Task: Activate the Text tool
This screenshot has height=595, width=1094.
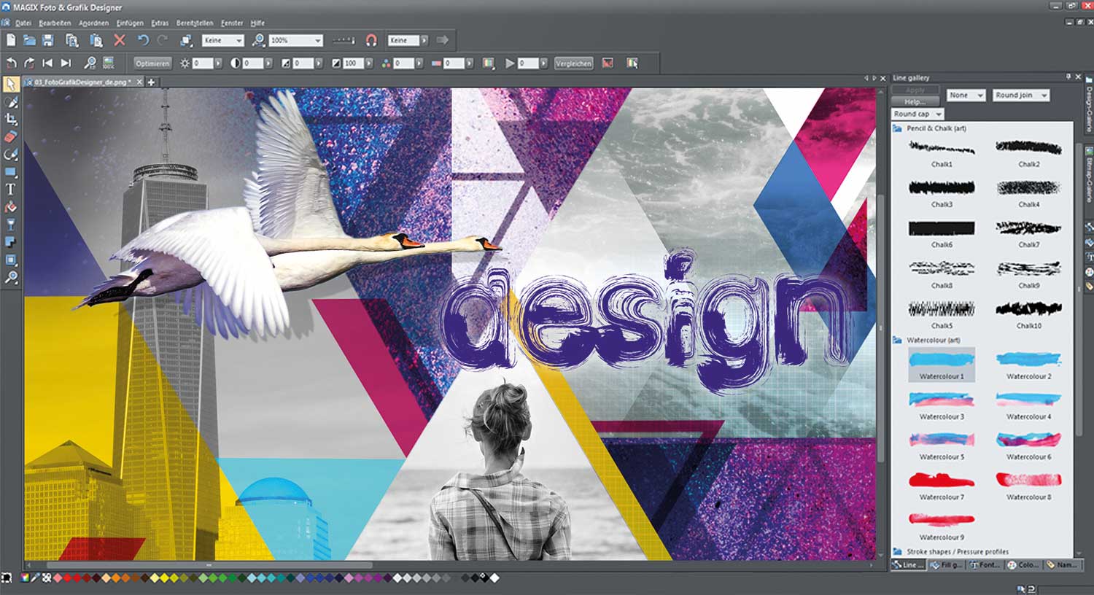Action: (x=11, y=190)
